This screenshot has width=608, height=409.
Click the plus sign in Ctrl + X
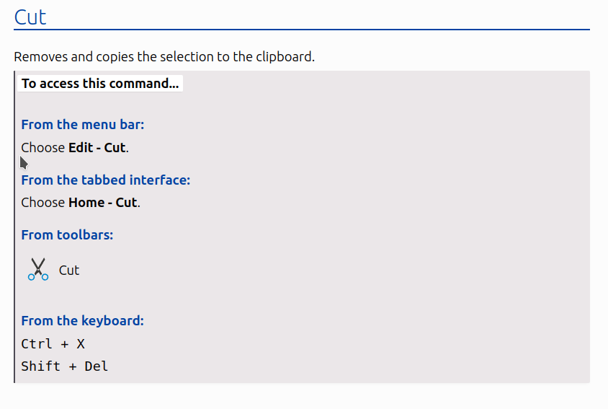pyautogui.click(x=64, y=344)
